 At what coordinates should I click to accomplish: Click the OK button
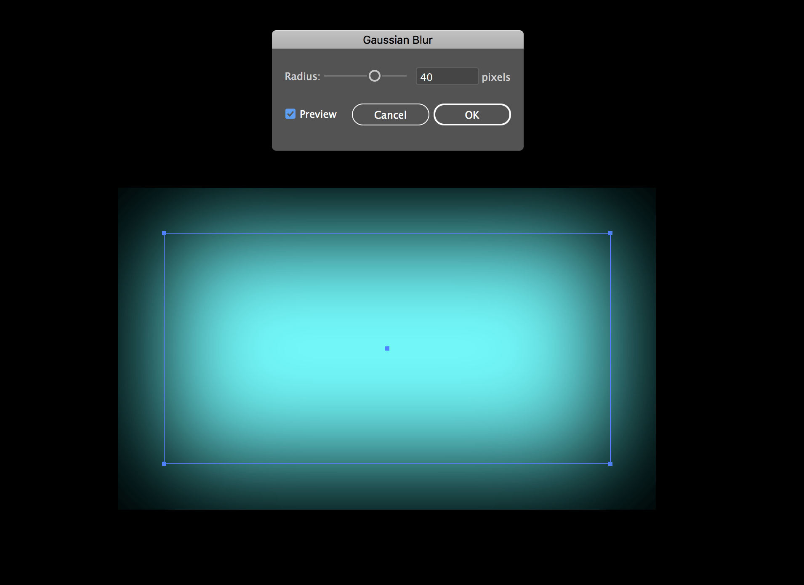472,114
